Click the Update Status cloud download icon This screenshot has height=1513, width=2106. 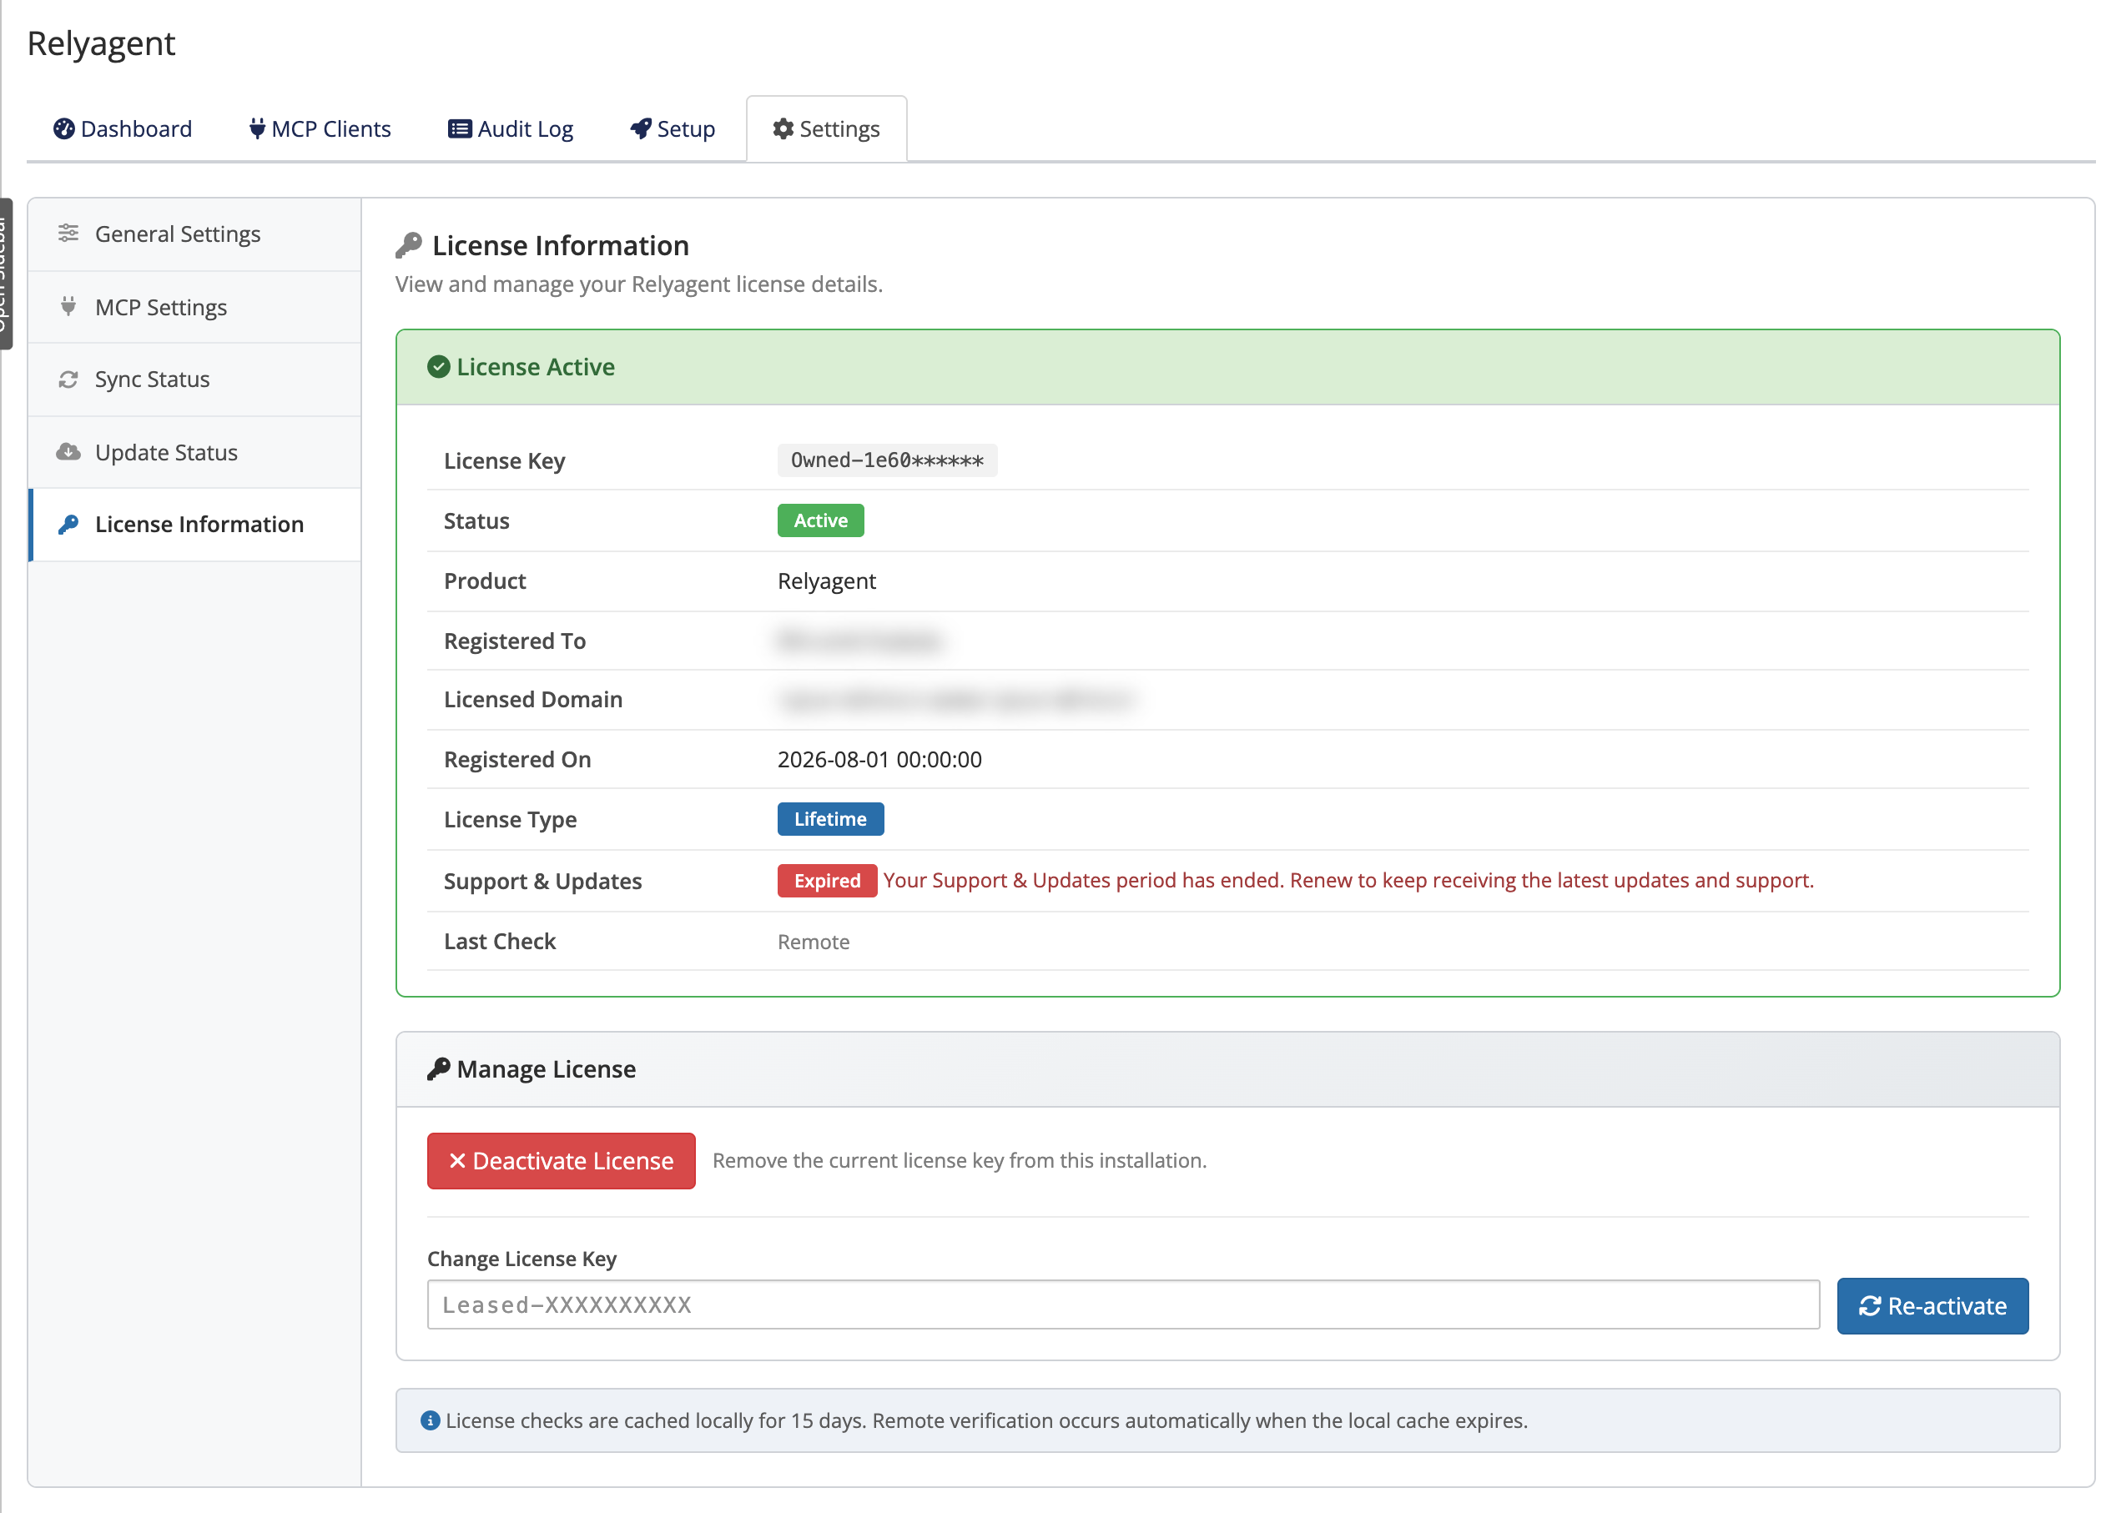[68, 452]
